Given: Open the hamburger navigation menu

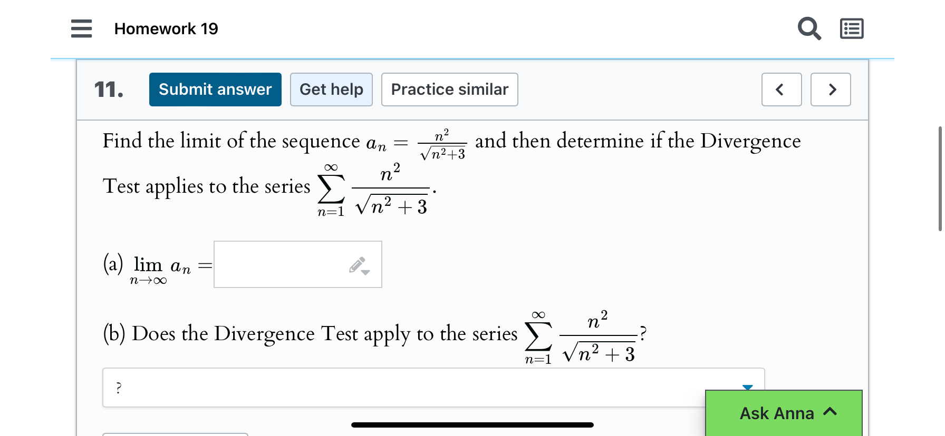Looking at the screenshot, I should pyautogui.click(x=81, y=28).
